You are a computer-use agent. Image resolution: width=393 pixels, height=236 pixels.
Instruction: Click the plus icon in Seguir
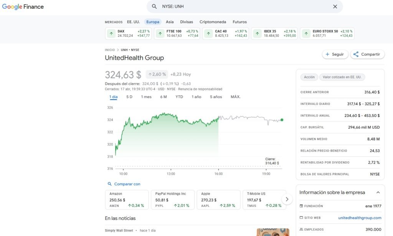[327, 54]
